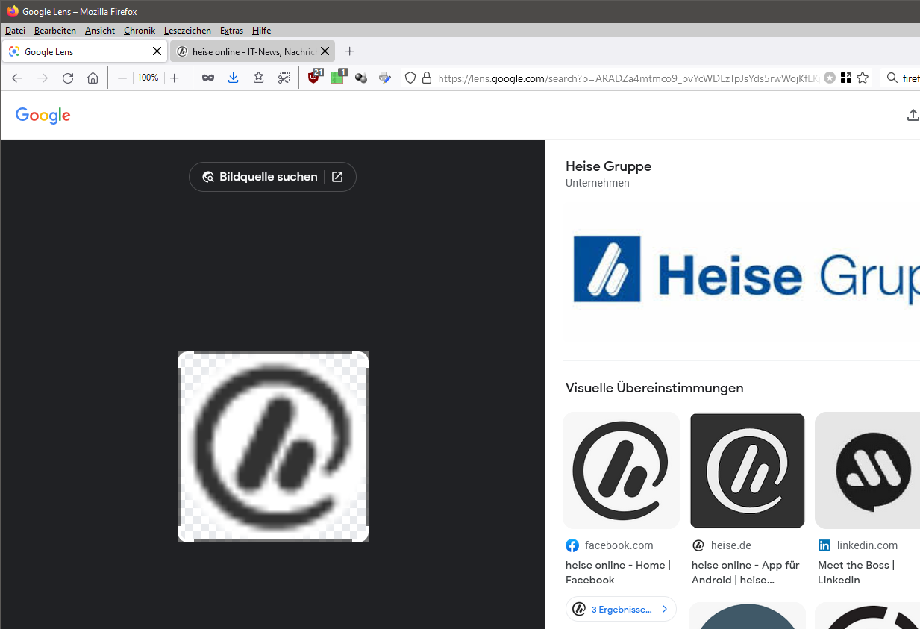Focus the lens.google.com address bar
This screenshot has height=629, width=920.
(627, 78)
